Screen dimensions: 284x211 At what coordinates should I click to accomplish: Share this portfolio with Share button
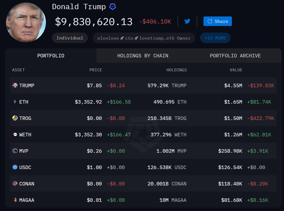[x=218, y=21]
